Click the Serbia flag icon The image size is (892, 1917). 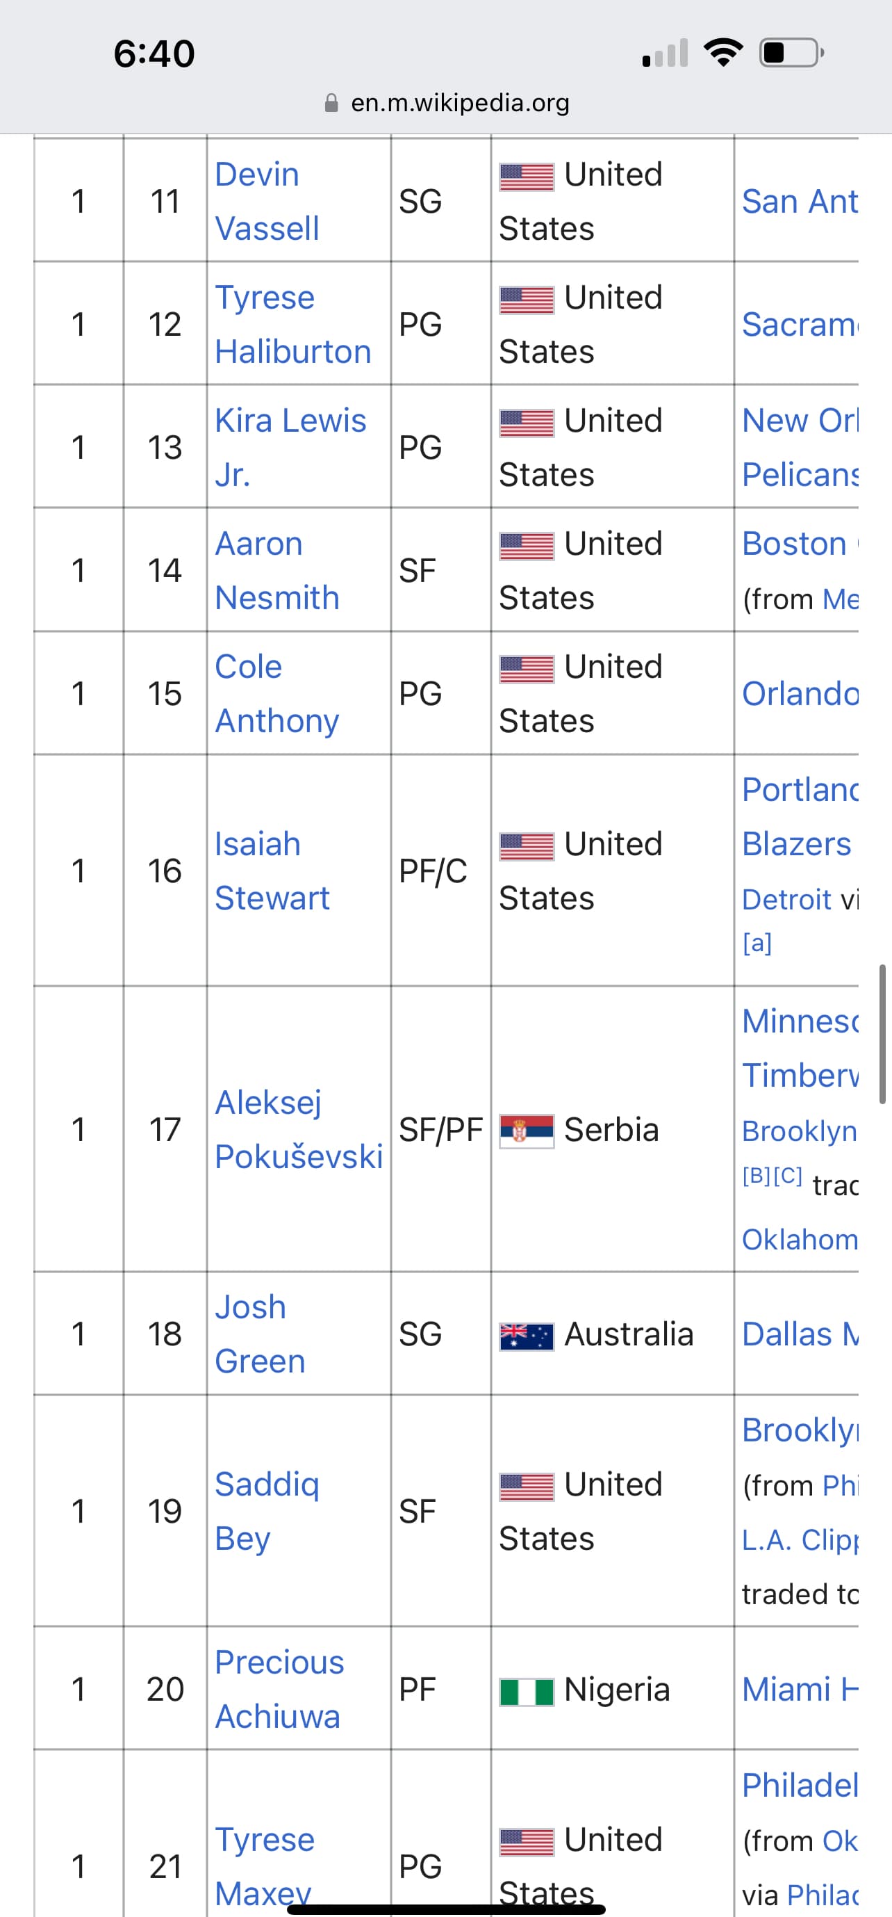(527, 1131)
